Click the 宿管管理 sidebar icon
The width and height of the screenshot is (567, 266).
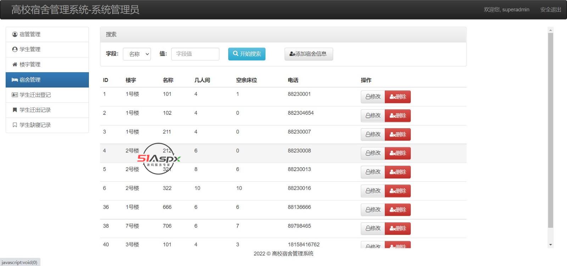15,34
